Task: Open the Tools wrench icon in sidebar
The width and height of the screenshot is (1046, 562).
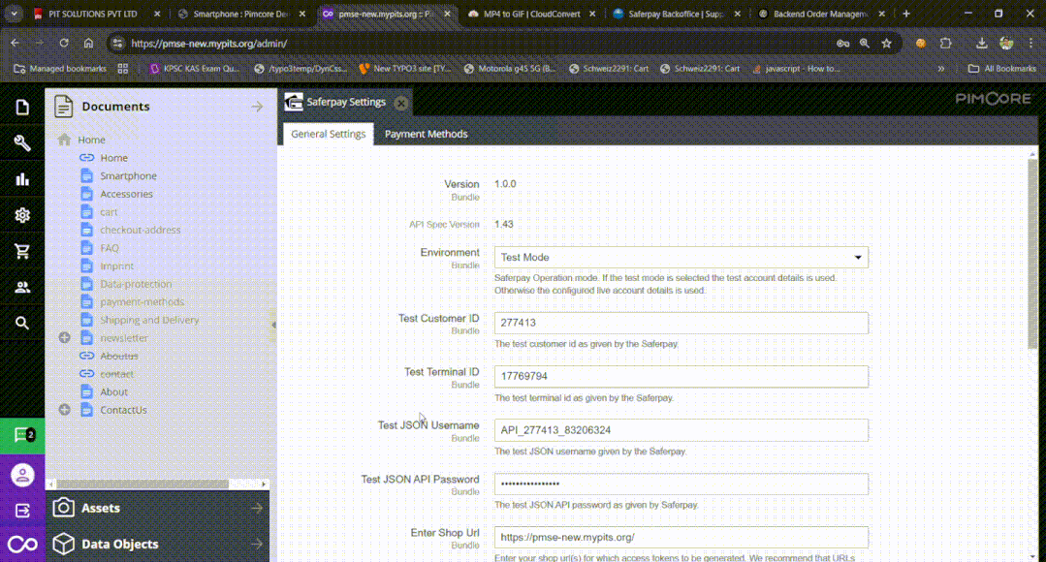Action: click(22, 142)
